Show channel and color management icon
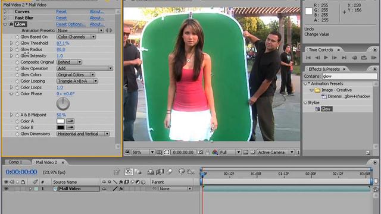Viewport: 381px width, 214px height. 215,152
